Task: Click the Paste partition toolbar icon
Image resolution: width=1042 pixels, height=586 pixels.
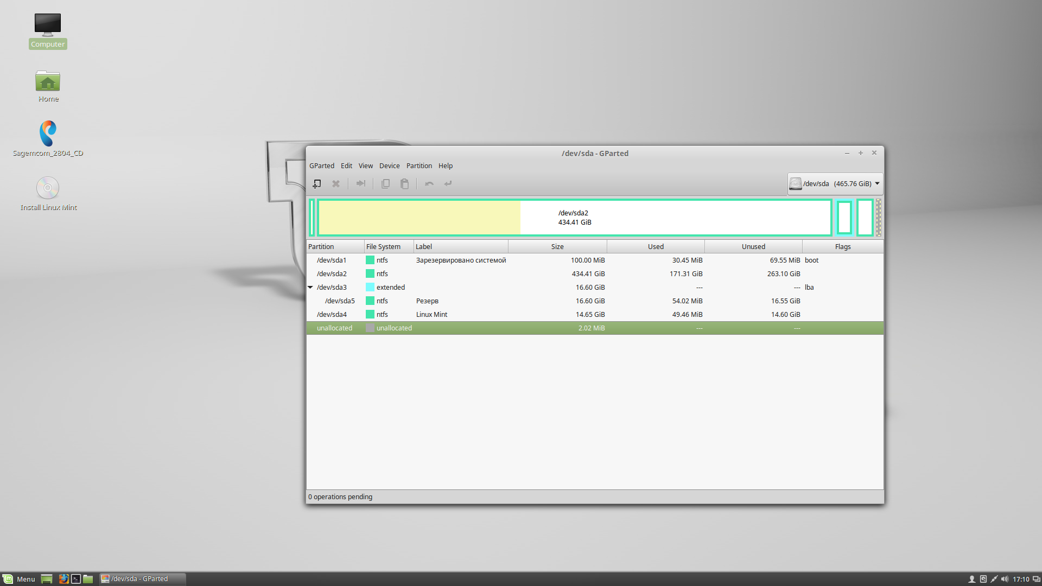Action: tap(404, 184)
